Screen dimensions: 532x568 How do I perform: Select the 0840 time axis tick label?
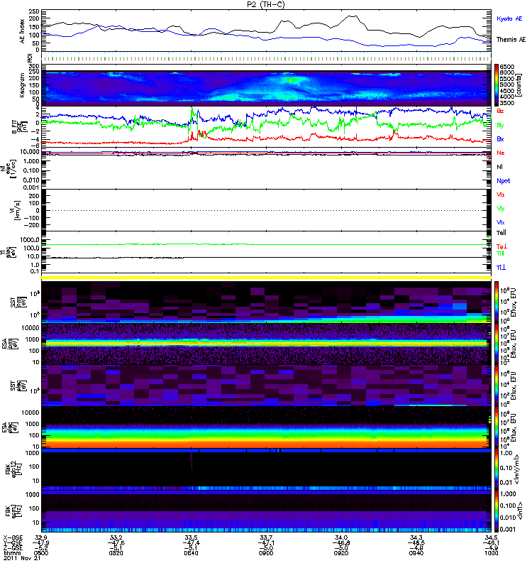192,556
